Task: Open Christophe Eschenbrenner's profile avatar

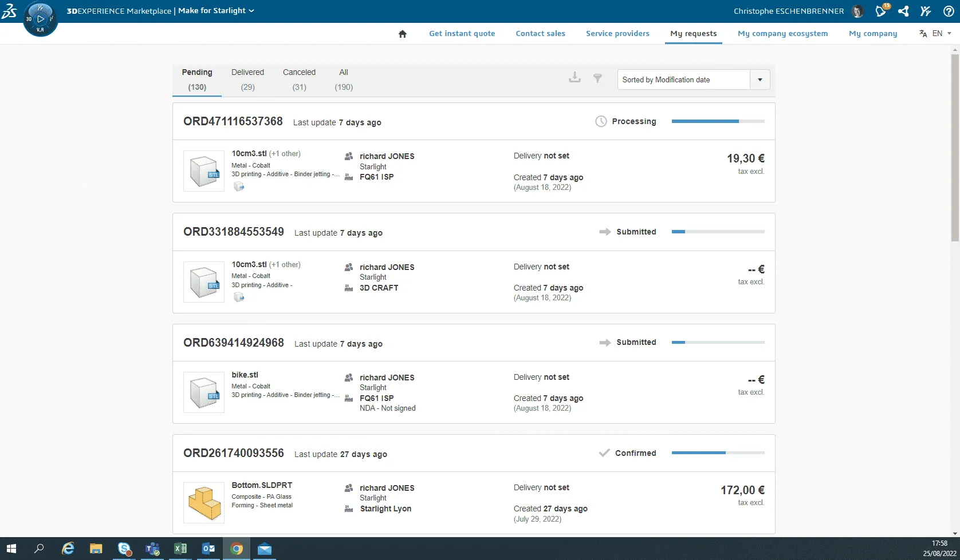Action: point(857,11)
